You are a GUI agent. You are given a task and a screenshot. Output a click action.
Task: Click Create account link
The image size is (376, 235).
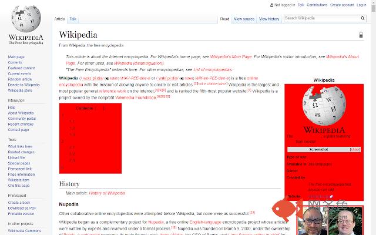click(x=342, y=5)
